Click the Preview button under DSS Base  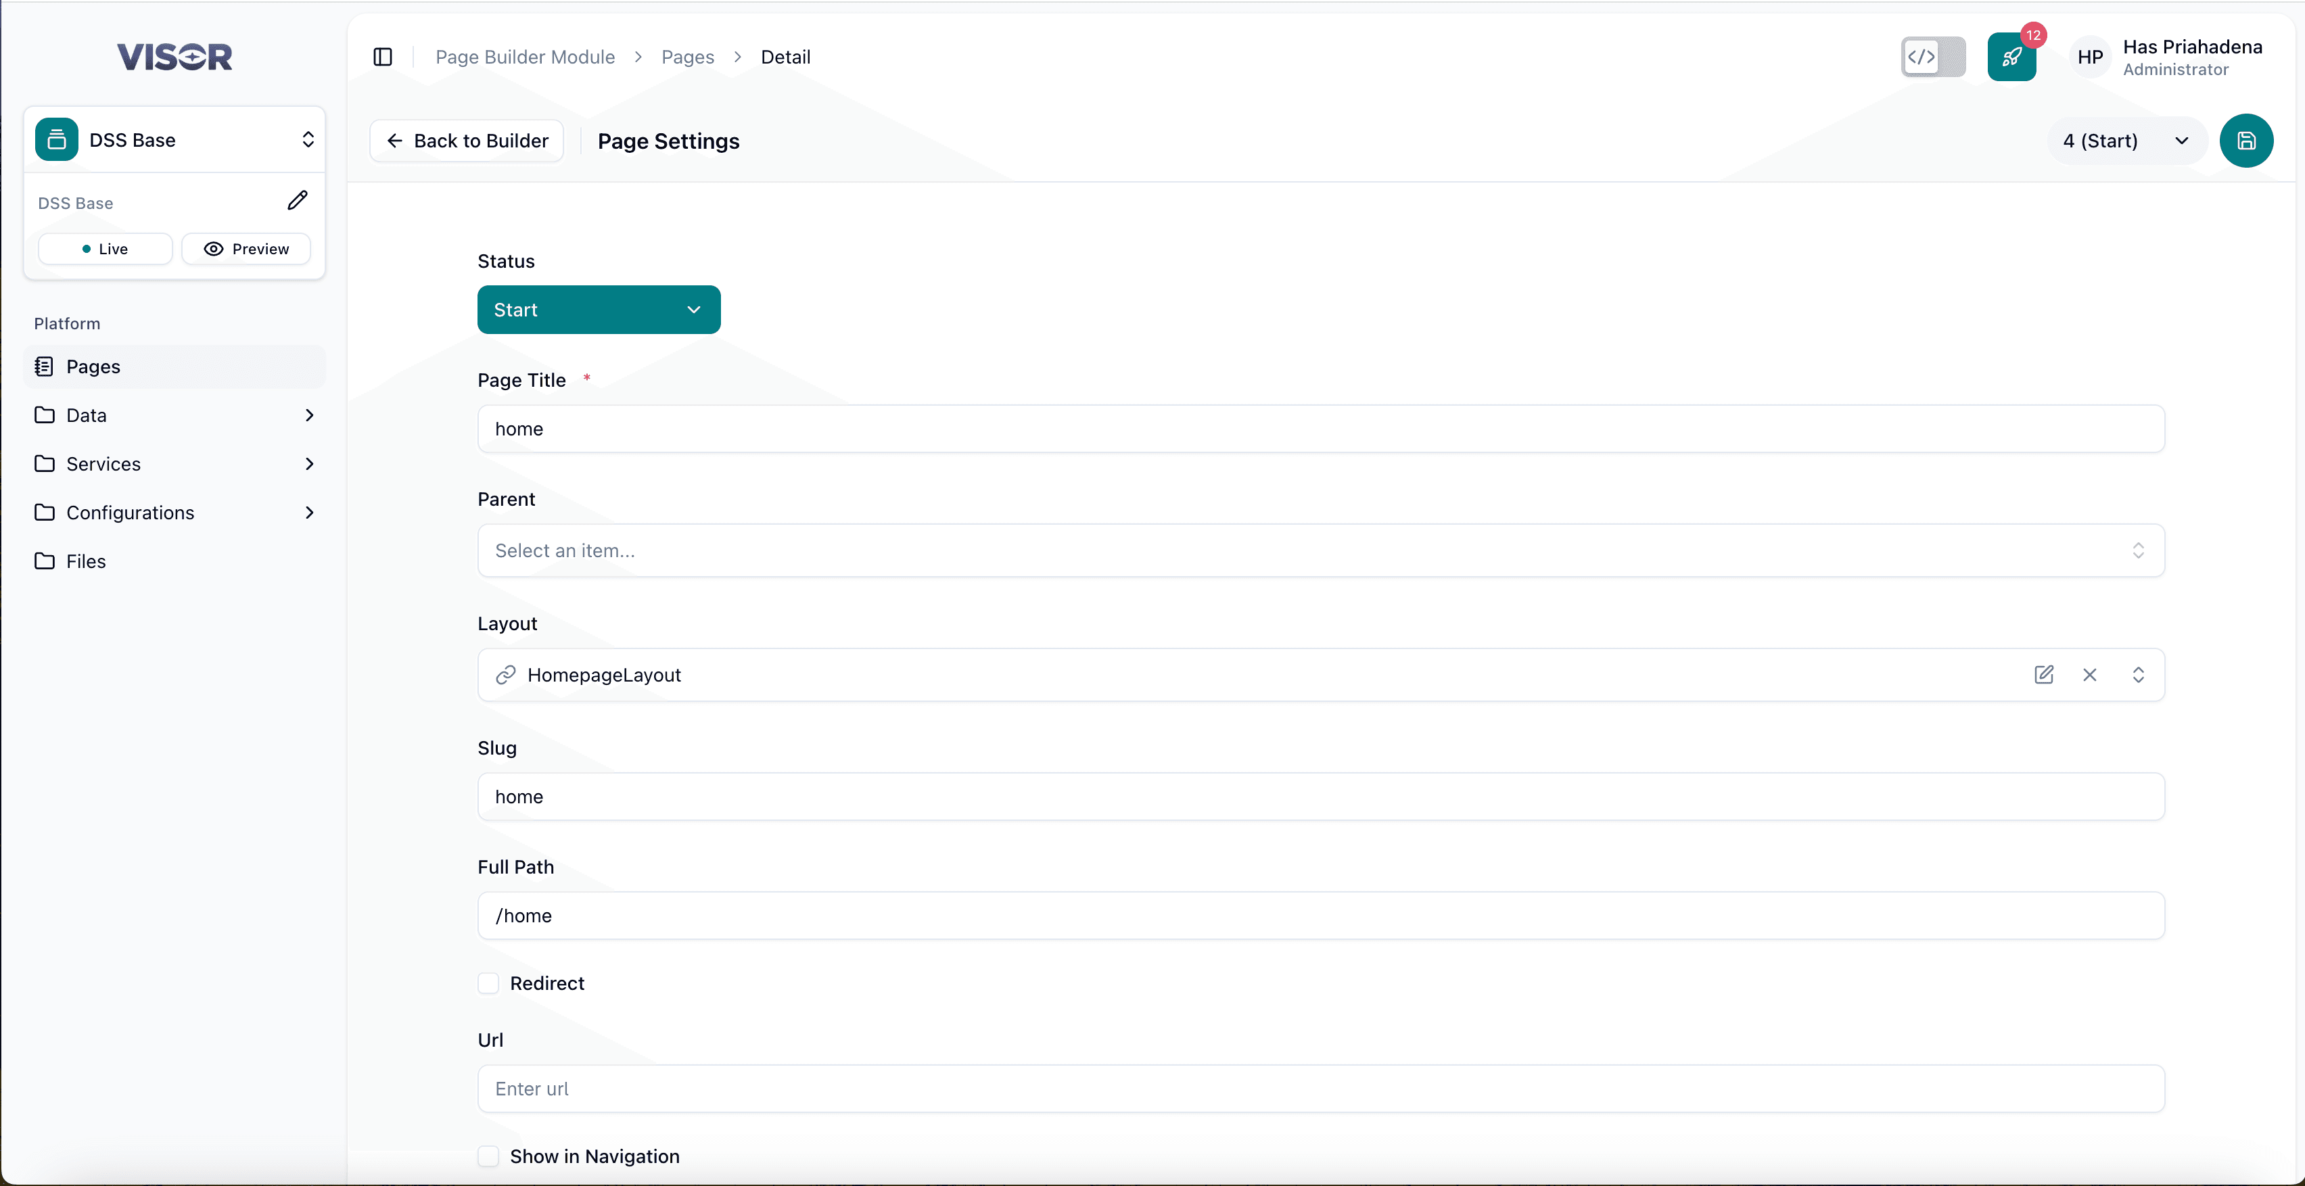(x=246, y=247)
